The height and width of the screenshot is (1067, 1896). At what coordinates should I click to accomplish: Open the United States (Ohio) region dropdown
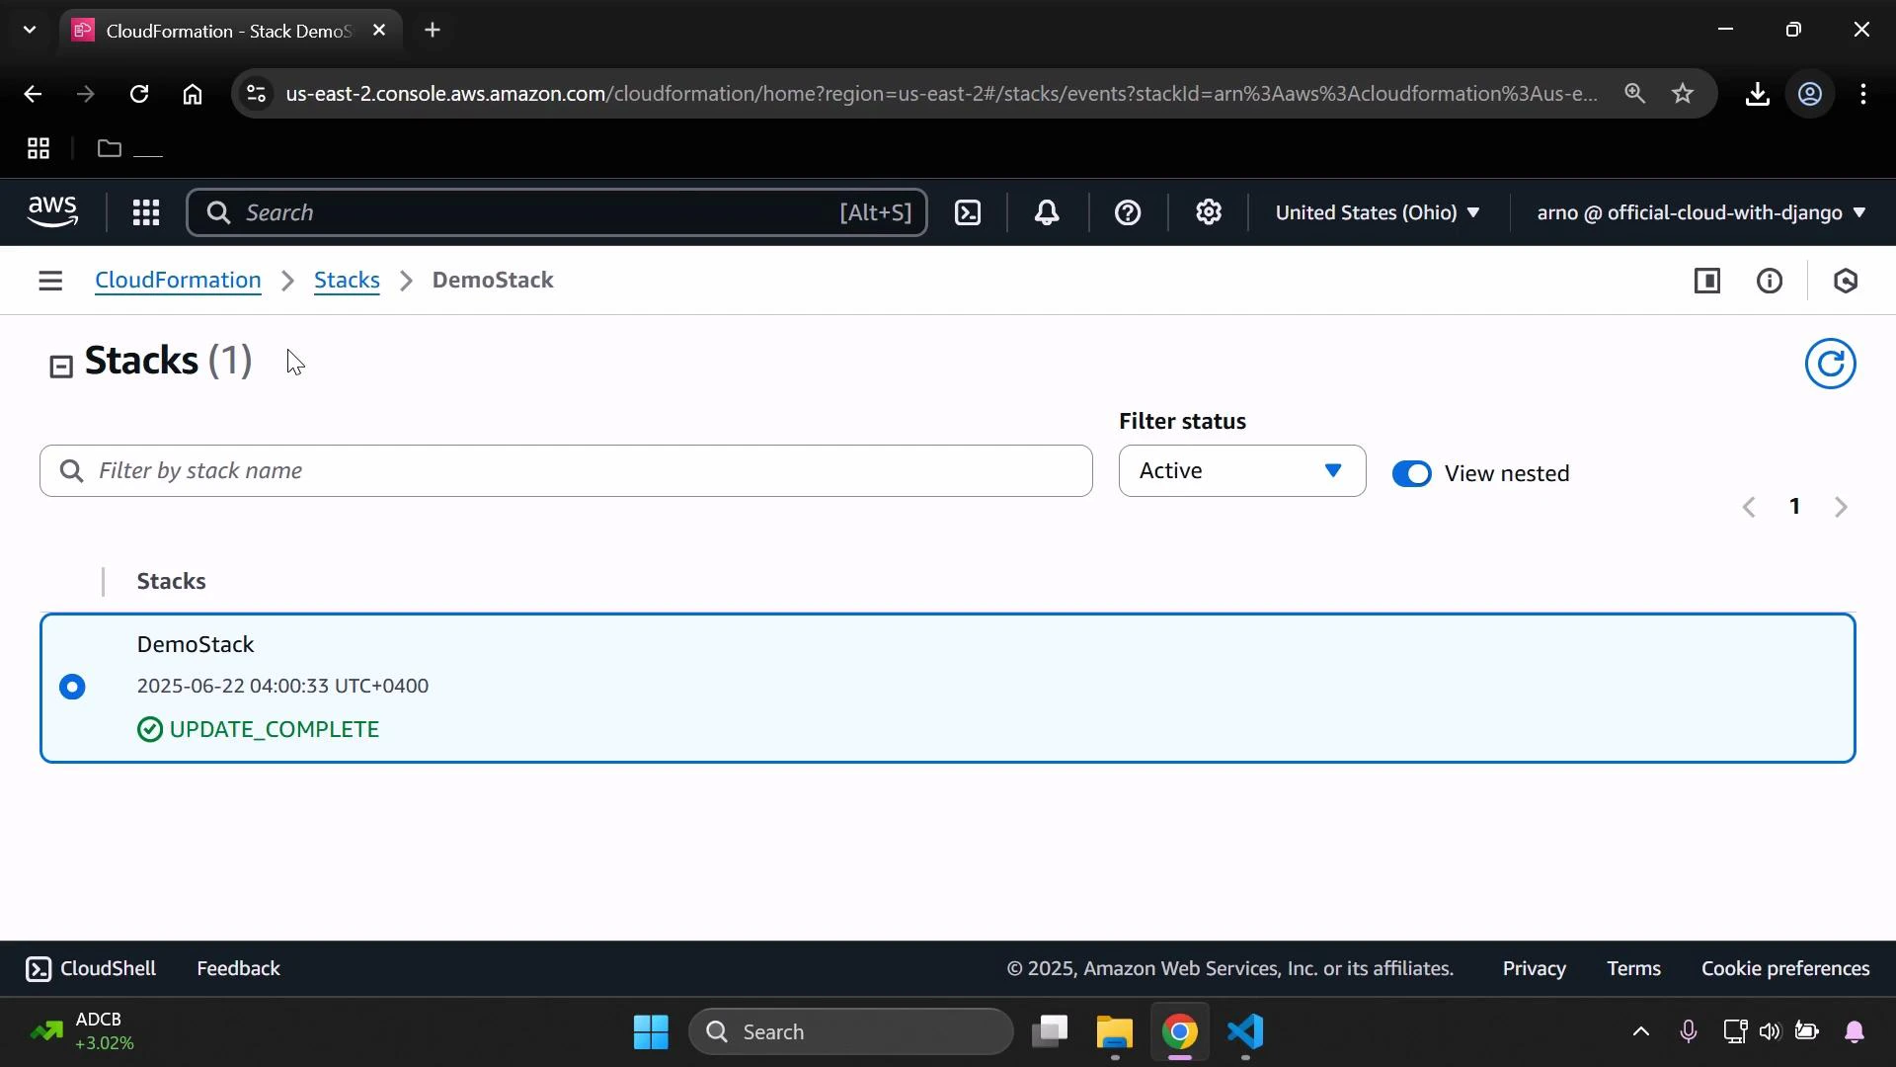tap(1378, 212)
